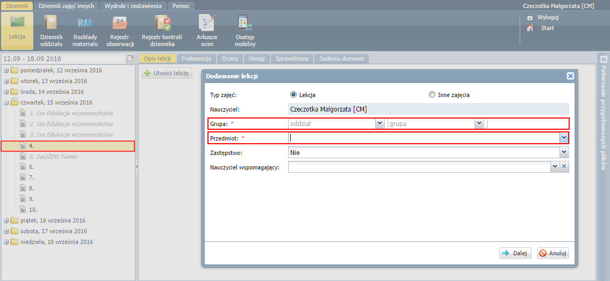Open Rejestr kontroli dziennika icon

(162, 23)
